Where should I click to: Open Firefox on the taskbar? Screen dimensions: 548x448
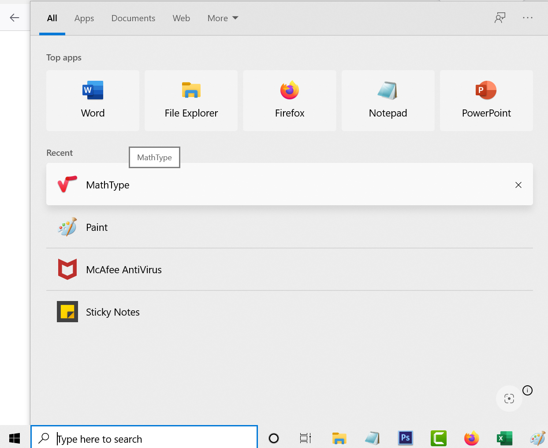(472, 438)
